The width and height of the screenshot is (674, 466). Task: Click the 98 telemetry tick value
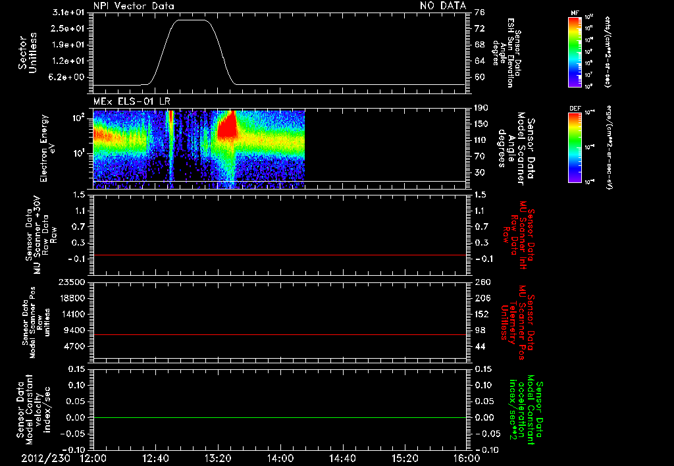tap(480, 330)
